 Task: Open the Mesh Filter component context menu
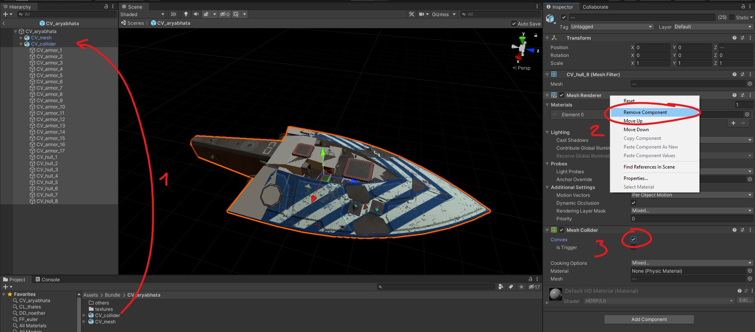click(x=750, y=74)
